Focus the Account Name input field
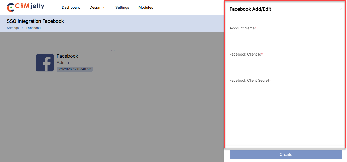347x162 pixels. point(286,38)
